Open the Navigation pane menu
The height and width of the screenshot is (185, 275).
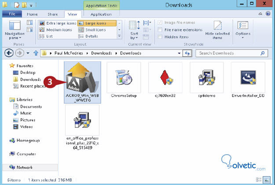[15, 30]
